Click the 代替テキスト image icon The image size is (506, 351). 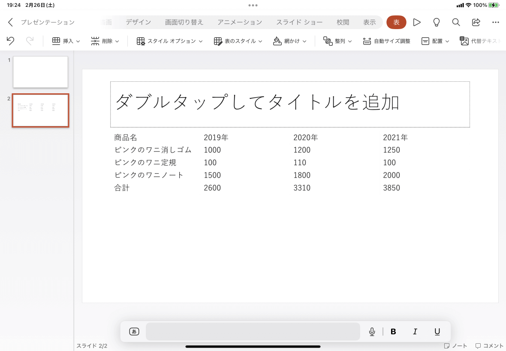pos(464,41)
